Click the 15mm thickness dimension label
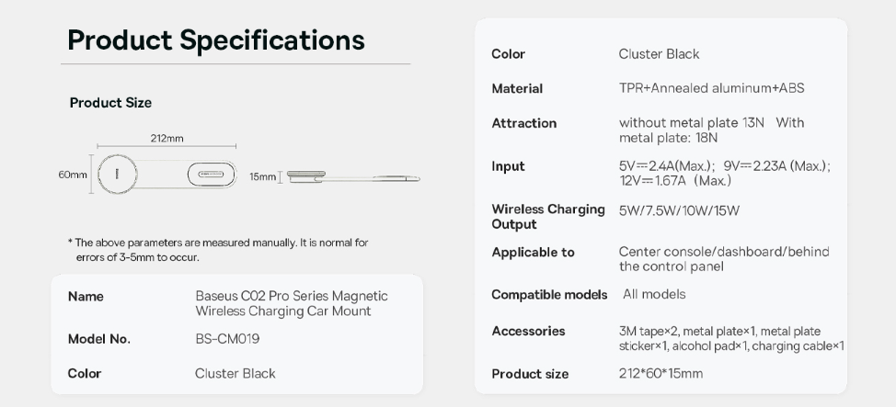The height and width of the screenshot is (407, 896). [x=262, y=177]
